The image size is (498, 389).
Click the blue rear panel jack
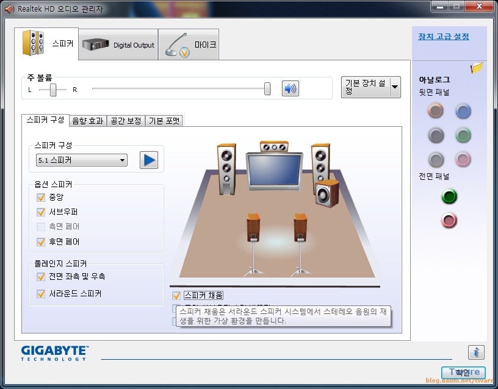tap(463, 111)
